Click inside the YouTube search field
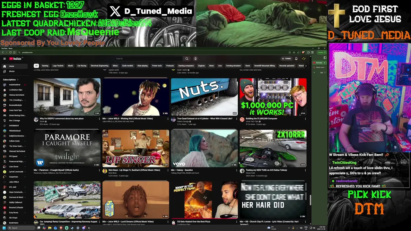Viewport: 411px width, 231px height. pyautogui.click(x=149, y=59)
